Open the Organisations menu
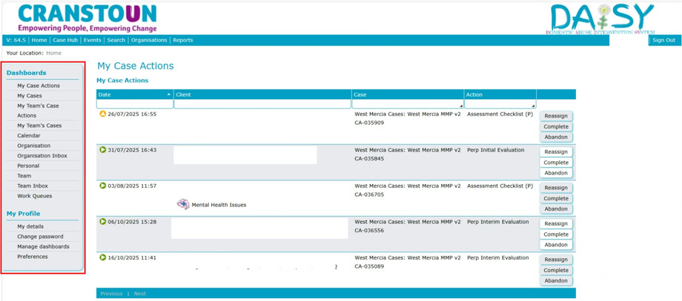This screenshot has width=682, height=301. point(149,41)
